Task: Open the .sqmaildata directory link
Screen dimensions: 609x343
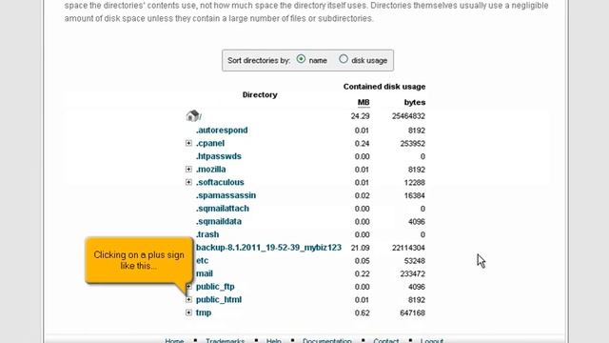Action: [219, 221]
